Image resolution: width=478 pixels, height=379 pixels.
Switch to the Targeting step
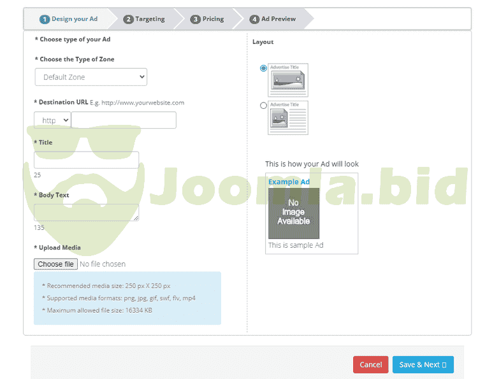pos(145,19)
